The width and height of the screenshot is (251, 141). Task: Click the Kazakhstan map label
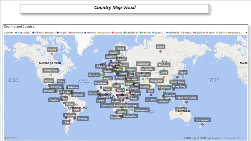coord(143,63)
